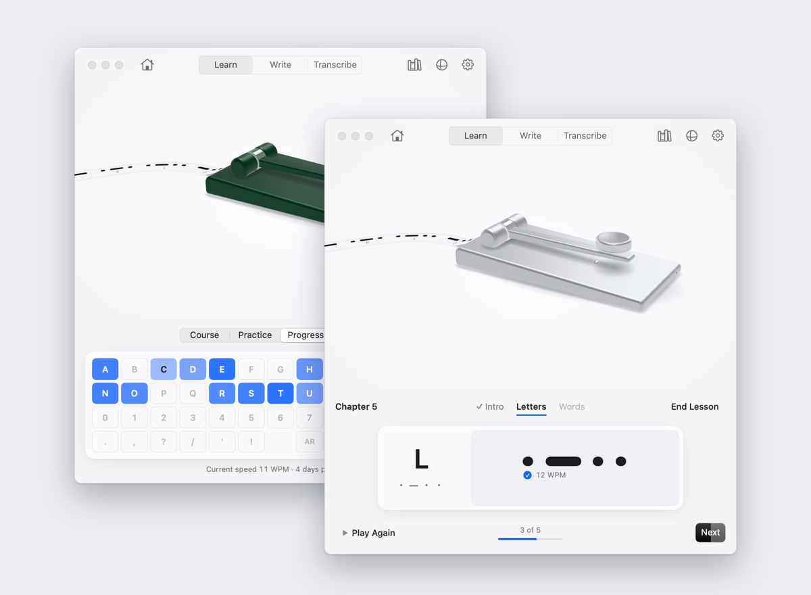
Task: Switch to Transcribe tab in front window
Action: (585, 135)
